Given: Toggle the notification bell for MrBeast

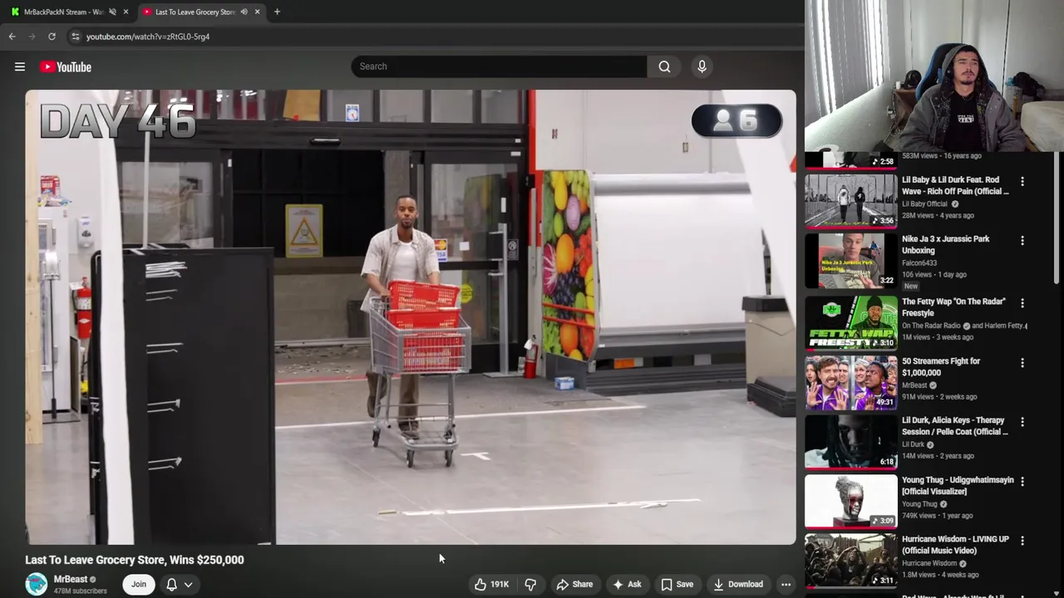Looking at the screenshot, I should 171,584.
